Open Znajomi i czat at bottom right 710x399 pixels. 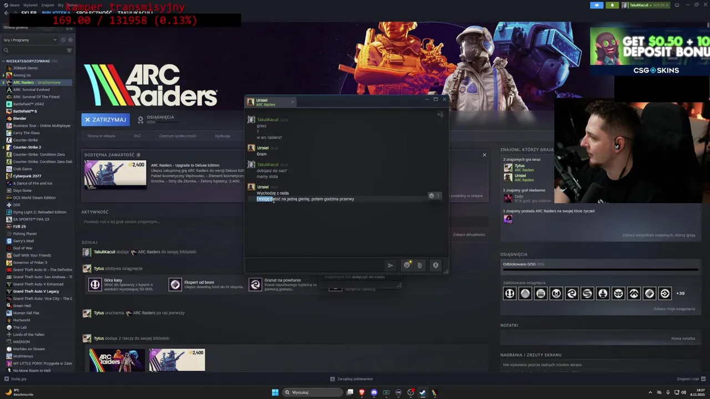(691, 379)
